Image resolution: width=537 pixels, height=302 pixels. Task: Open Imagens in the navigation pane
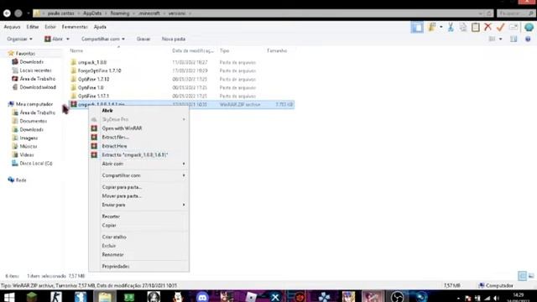[x=29, y=138]
